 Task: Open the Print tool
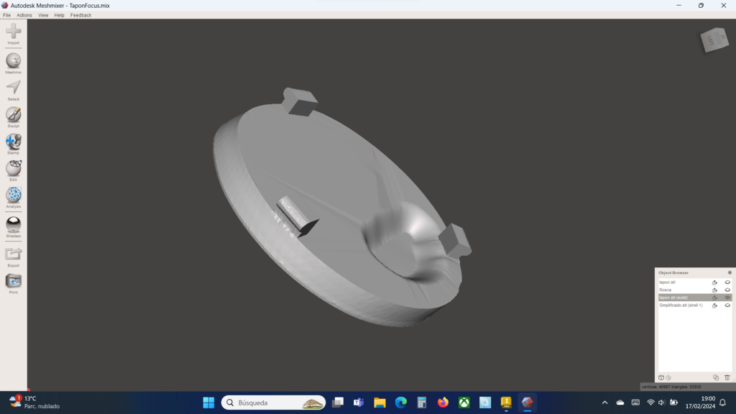coord(13,283)
